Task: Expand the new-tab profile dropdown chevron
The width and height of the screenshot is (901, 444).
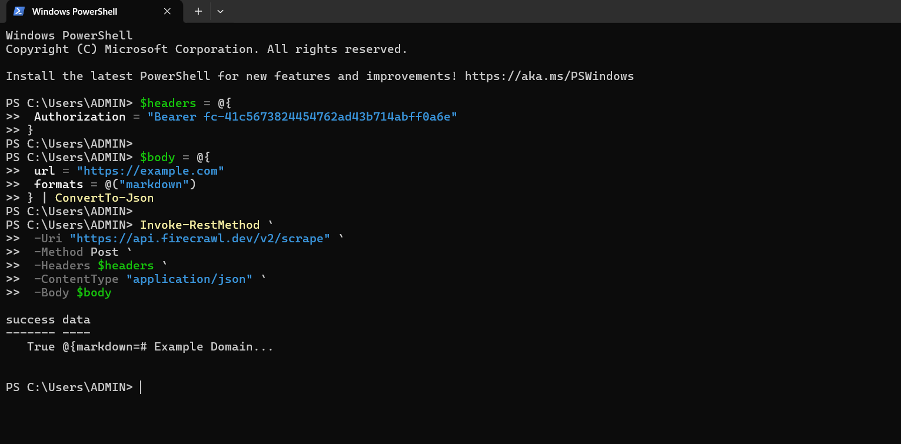Action: pyautogui.click(x=220, y=11)
